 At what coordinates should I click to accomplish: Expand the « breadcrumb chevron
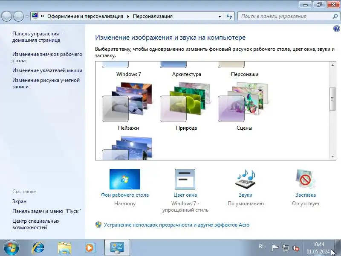42,16
